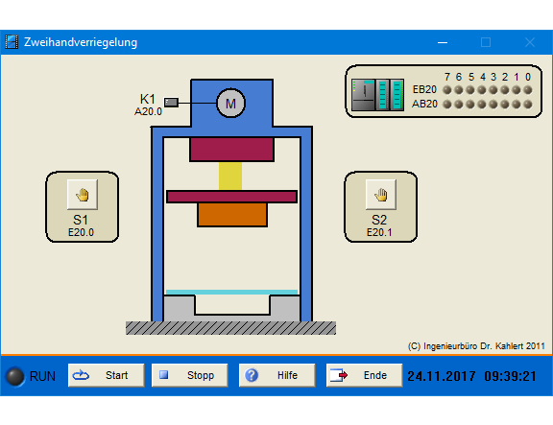Viewport: 553px width, 425px height.
Task: Click the yellow press piston rod
Action: pyautogui.click(x=230, y=177)
